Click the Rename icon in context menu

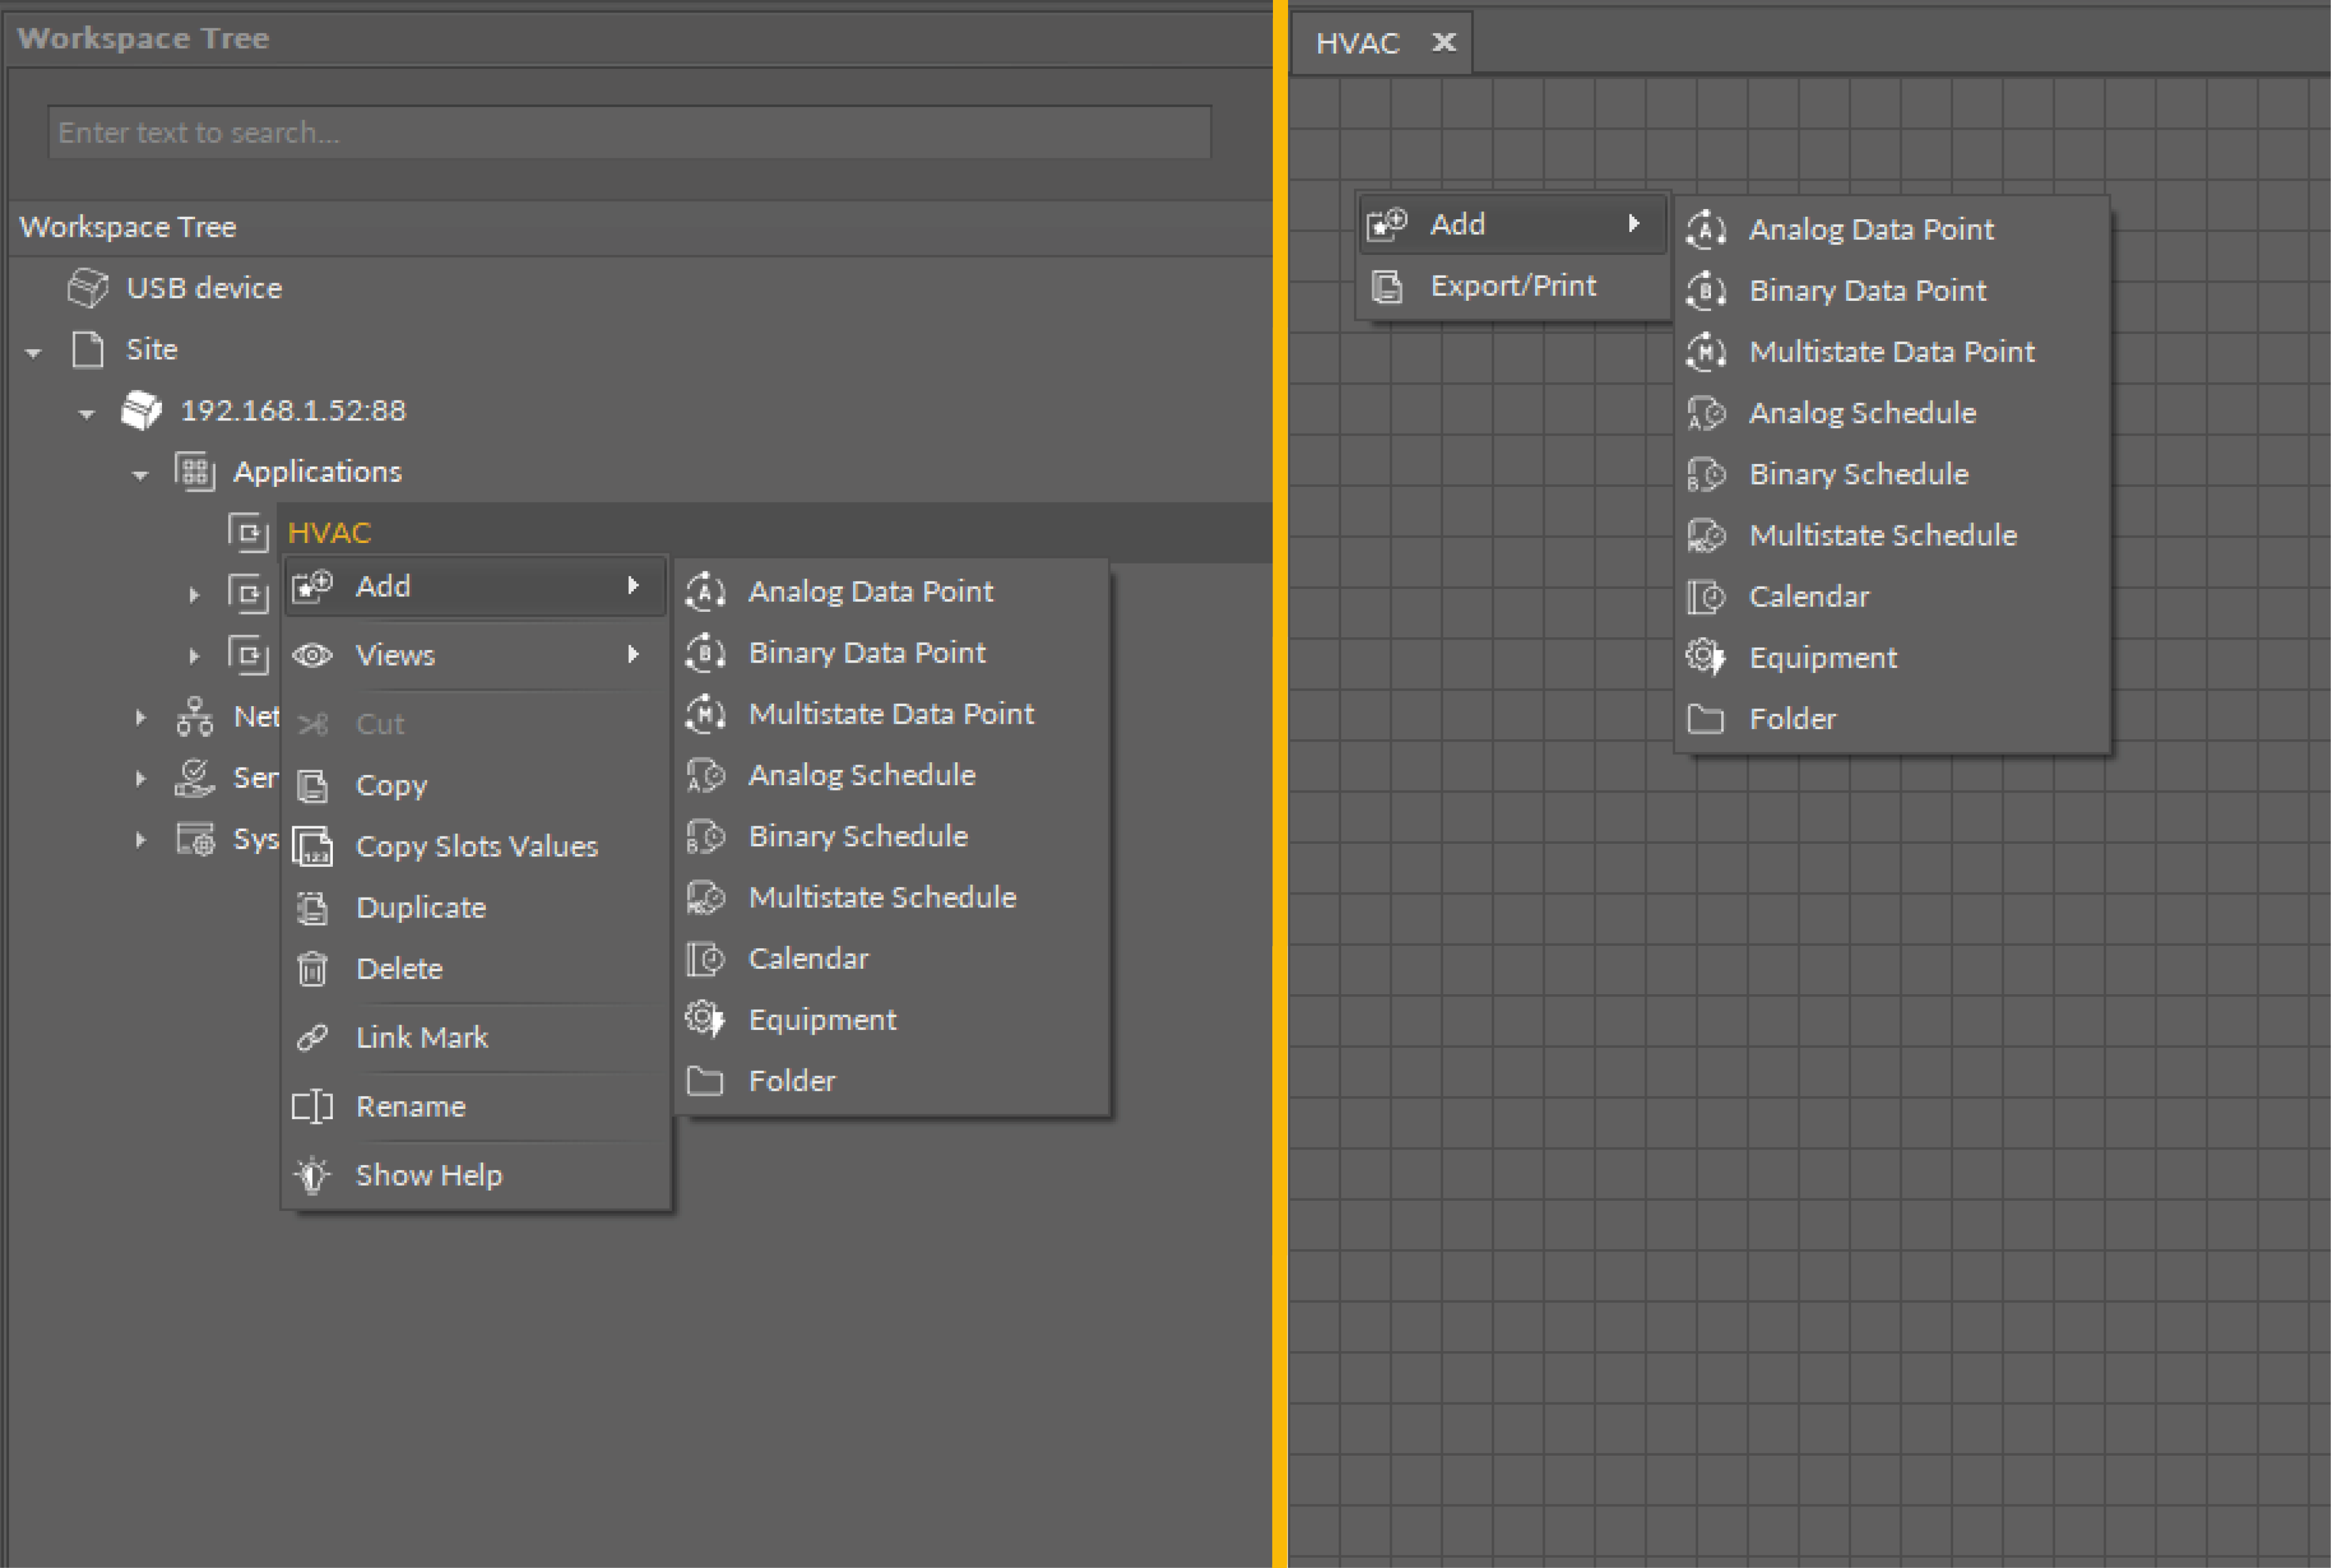tap(312, 1107)
